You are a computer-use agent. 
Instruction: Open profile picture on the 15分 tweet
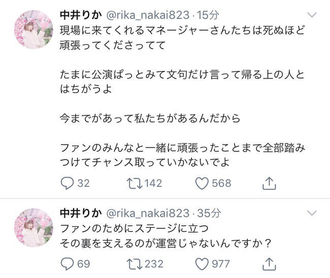tap(32, 31)
